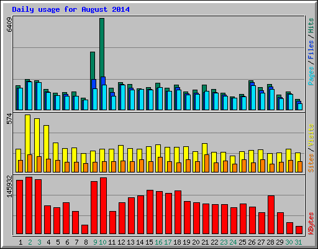318x249 pixels.
Task: Click the 574 axis label
Action: pyautogui.click(x=9, y=118)
